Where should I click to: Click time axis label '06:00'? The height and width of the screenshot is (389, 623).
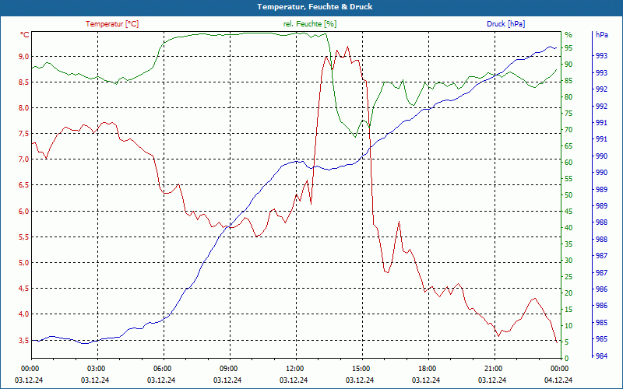[162, 368]
